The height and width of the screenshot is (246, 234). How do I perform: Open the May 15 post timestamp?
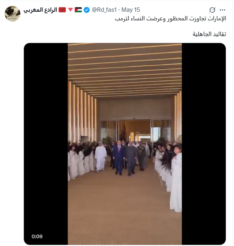[131, 10]
